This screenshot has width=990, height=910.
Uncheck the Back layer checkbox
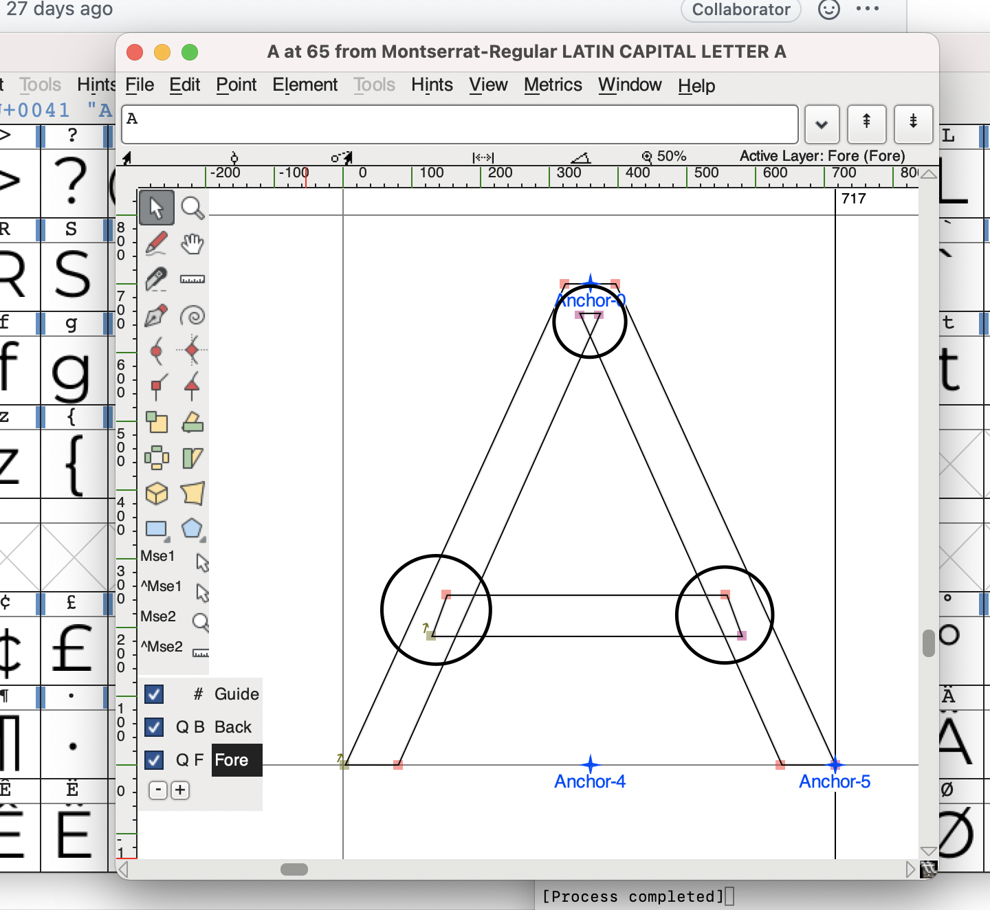click(154, 727)
